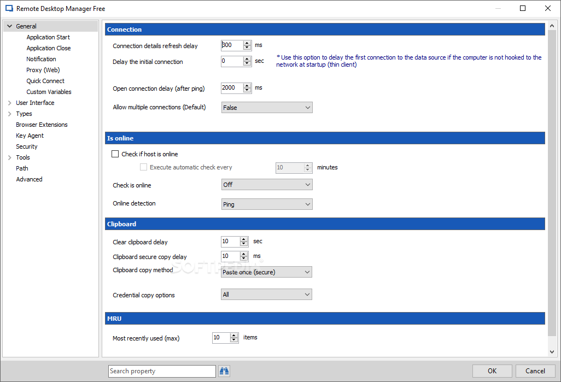Maximize the Remote Desktop Manager window
This screenshot has height=382, width=561.
pyautogui.click(x=523, y=8)
